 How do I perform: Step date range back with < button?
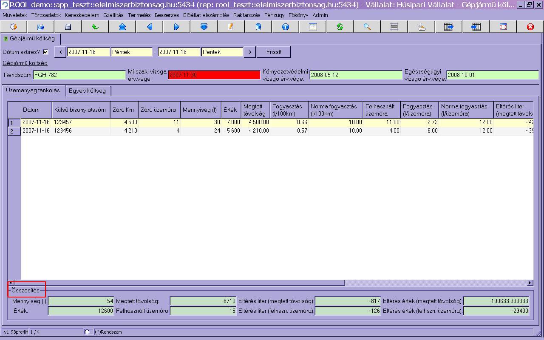coord(60,52)
